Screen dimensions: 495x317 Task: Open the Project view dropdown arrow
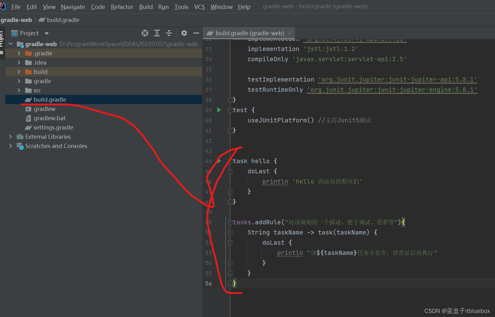[x=47, y=33]
